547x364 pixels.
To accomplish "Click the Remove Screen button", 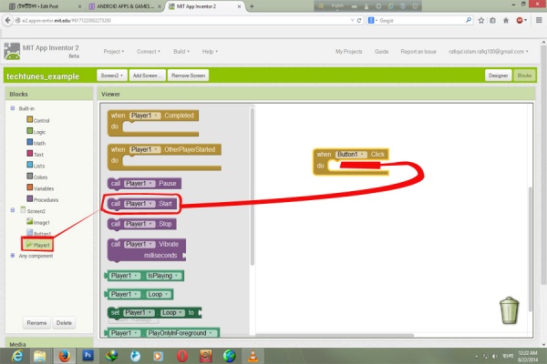I will click(188, 76).
